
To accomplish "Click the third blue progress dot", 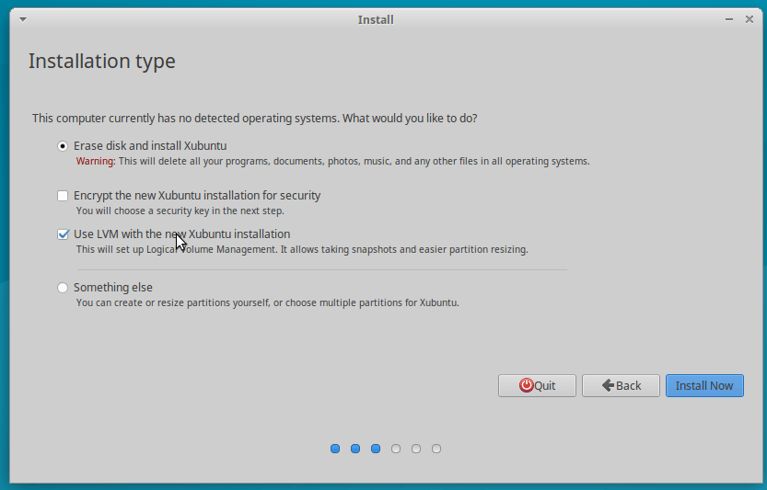I will (x=376, y=449).
